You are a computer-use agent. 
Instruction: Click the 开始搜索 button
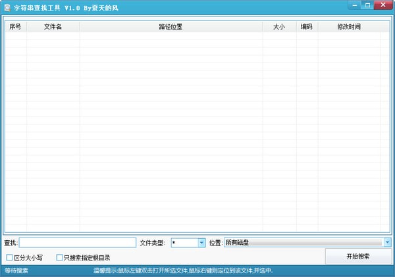tap(358, 257)
